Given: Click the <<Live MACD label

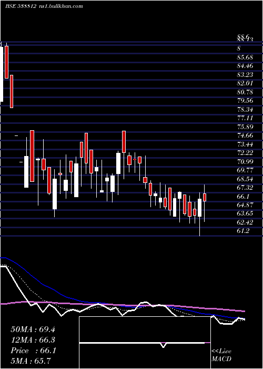Looking at the screenshot, I should (221, 355).
